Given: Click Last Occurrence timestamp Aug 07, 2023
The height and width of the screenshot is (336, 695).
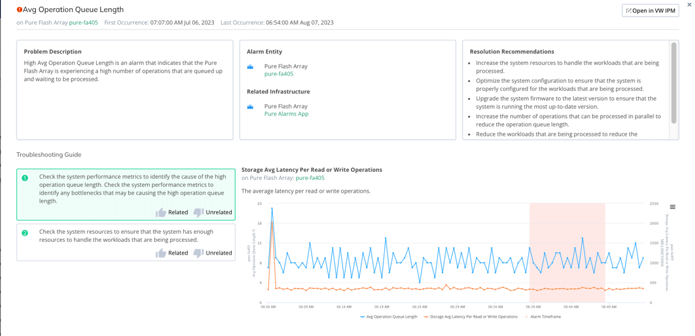Looking at the screenshot, I should click(299, 22).
